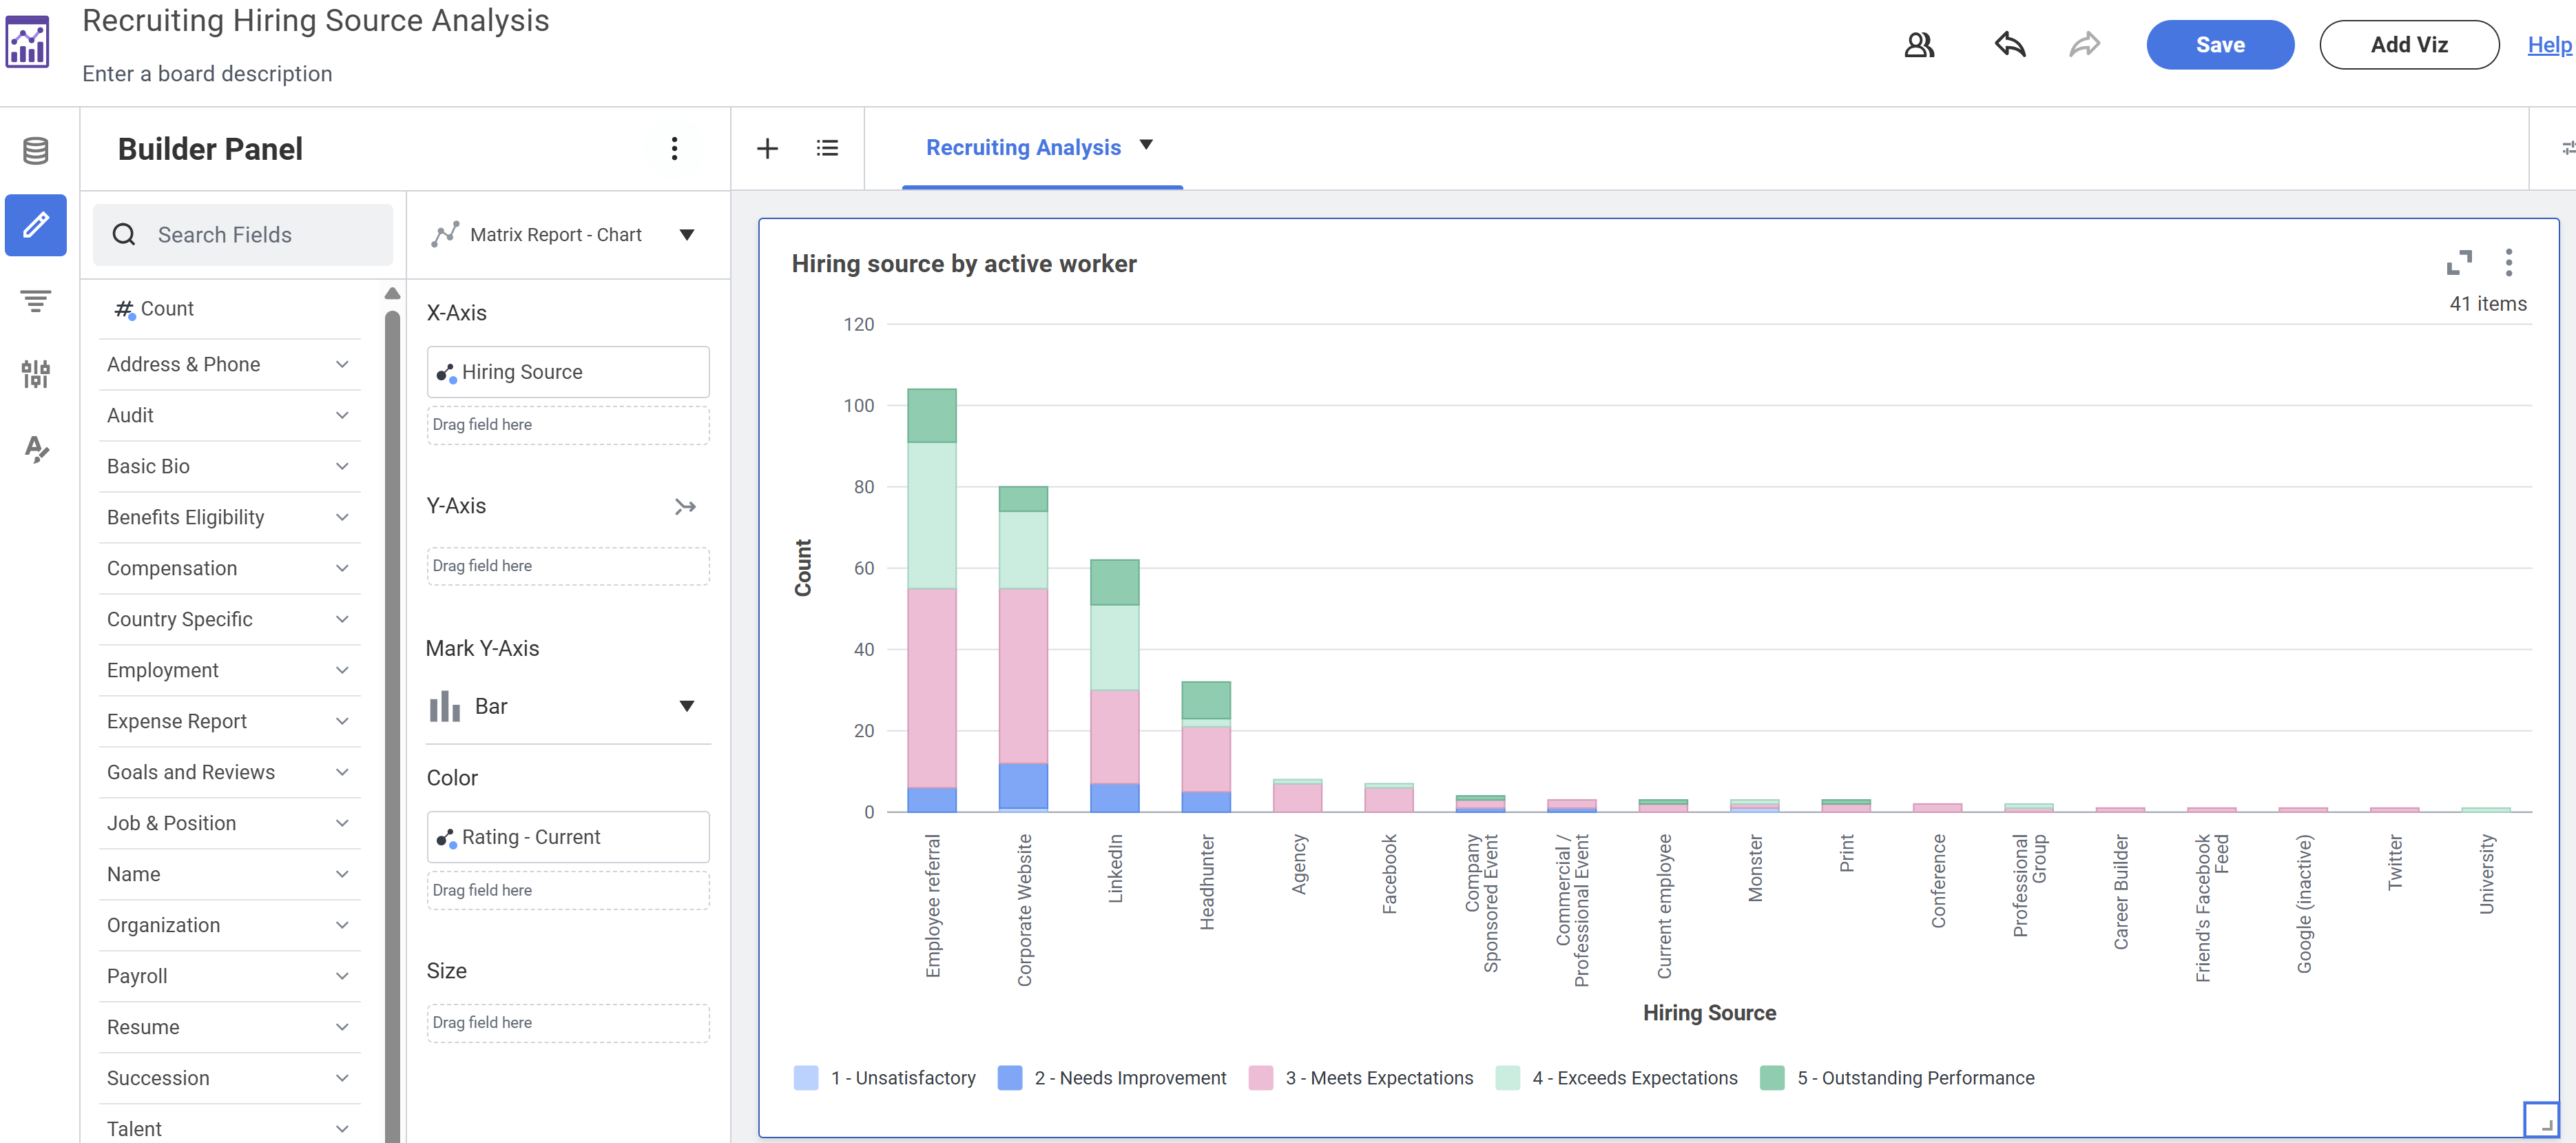Select the Count measure field
The width and height of the screenshot is (2576, 1143).
[229, 310]
